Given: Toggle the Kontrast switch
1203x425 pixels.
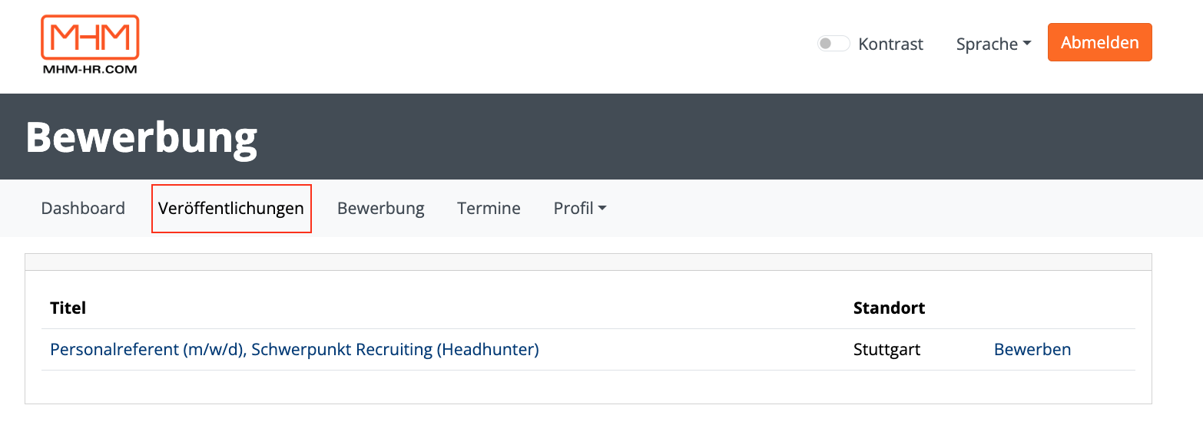Looking at the screenshot, I should click(833, 44).
